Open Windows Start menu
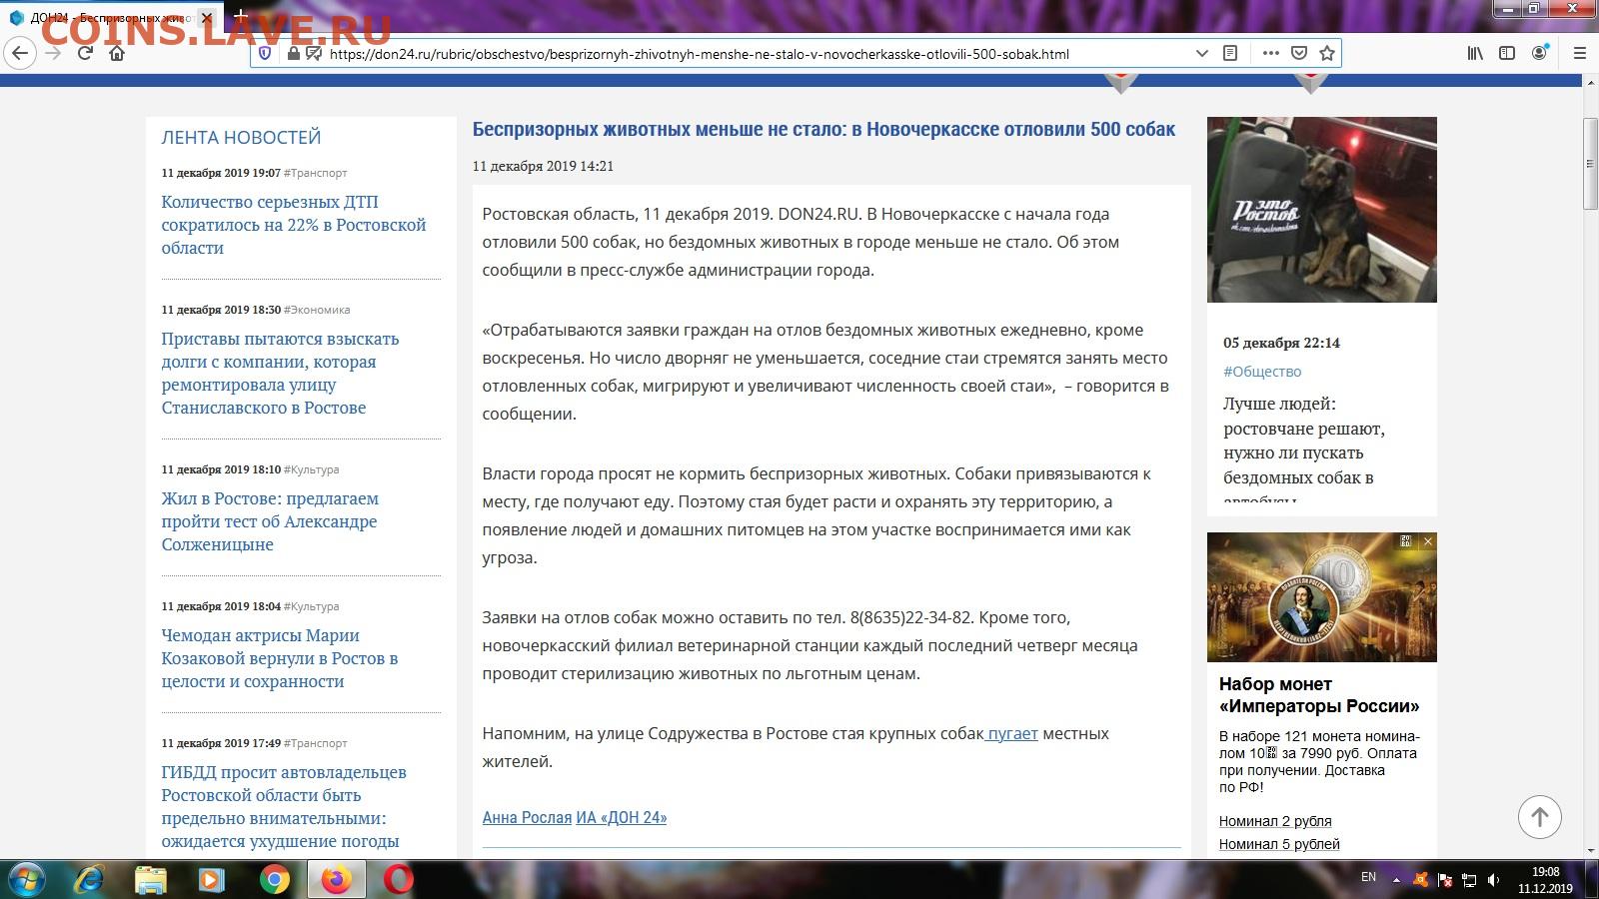This screenshot has height=899, width=1599. (27, 879)
